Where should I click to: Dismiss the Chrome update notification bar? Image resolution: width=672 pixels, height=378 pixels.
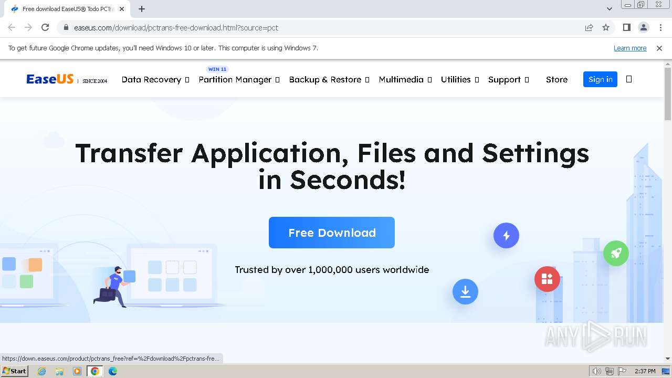click(659, 48)
